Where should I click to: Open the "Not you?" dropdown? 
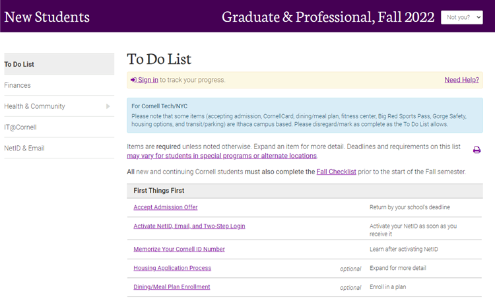click(461, 17)
